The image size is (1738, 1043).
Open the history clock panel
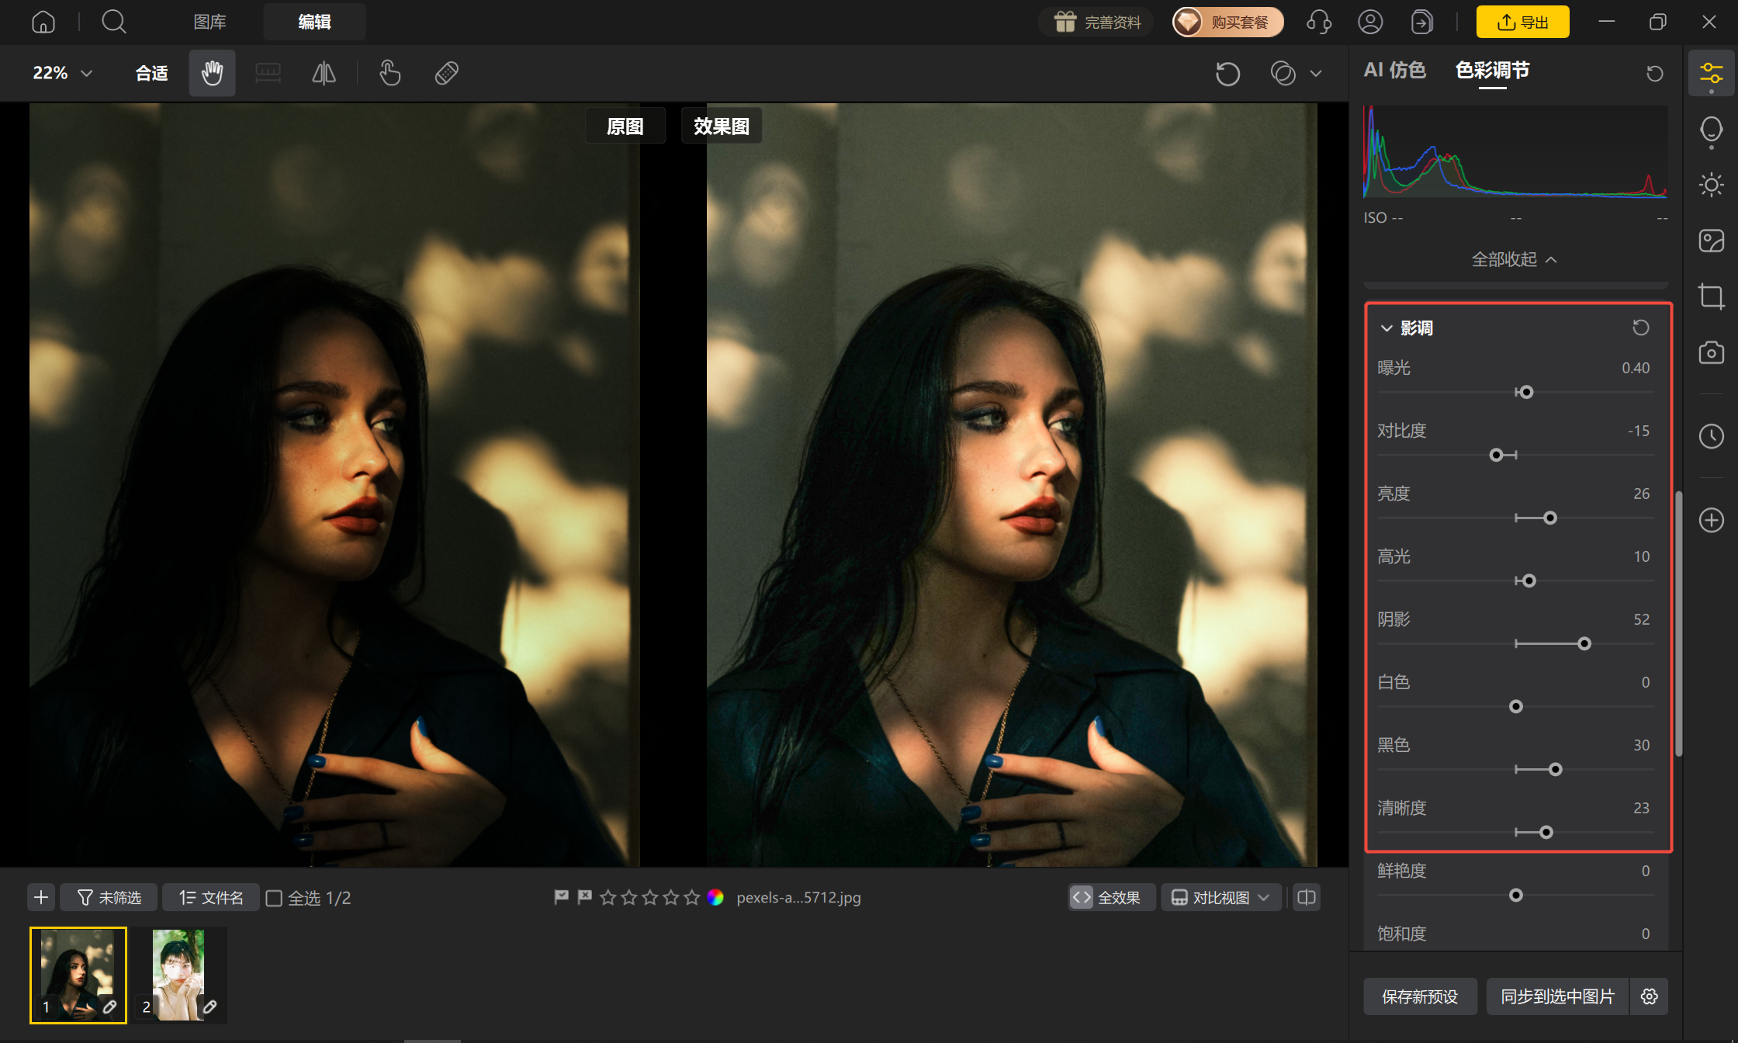[1712, 436]
